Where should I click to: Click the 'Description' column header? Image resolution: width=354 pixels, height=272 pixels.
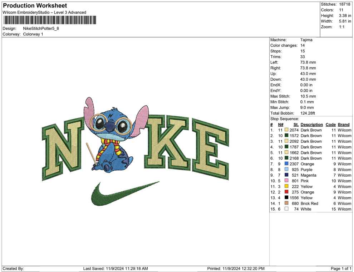pyautogui.click(x=311, y=125)
